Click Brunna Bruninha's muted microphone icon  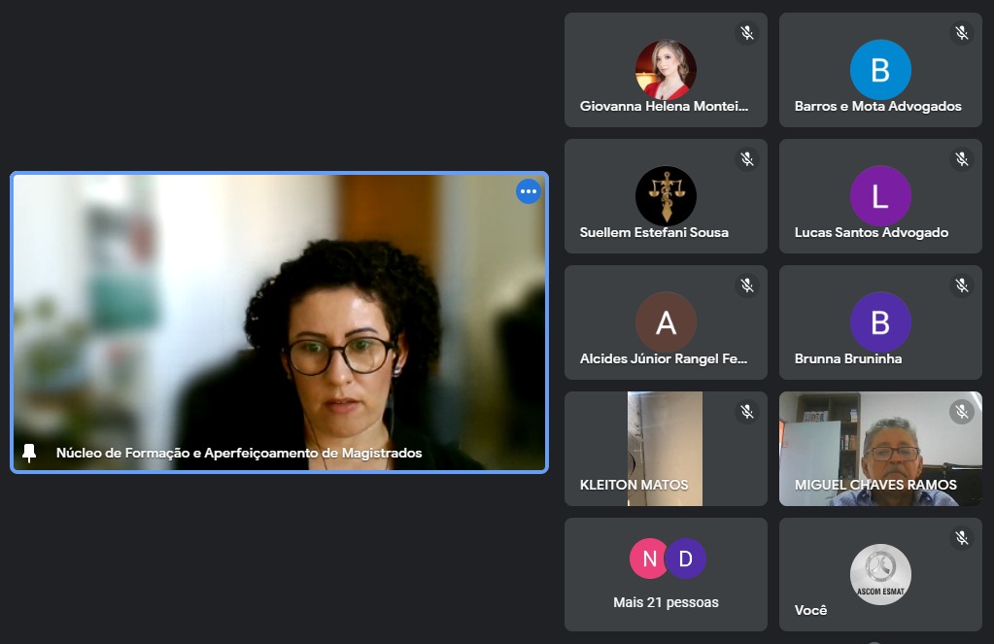point(961,286)
